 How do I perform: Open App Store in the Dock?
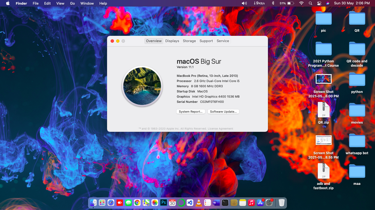pos(260,203)
